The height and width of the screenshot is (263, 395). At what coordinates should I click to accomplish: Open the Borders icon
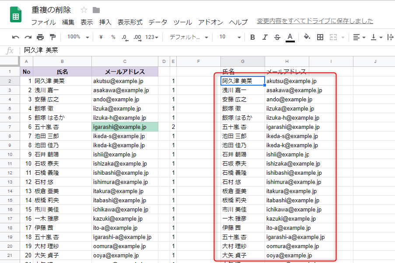[x=320, y=37]
